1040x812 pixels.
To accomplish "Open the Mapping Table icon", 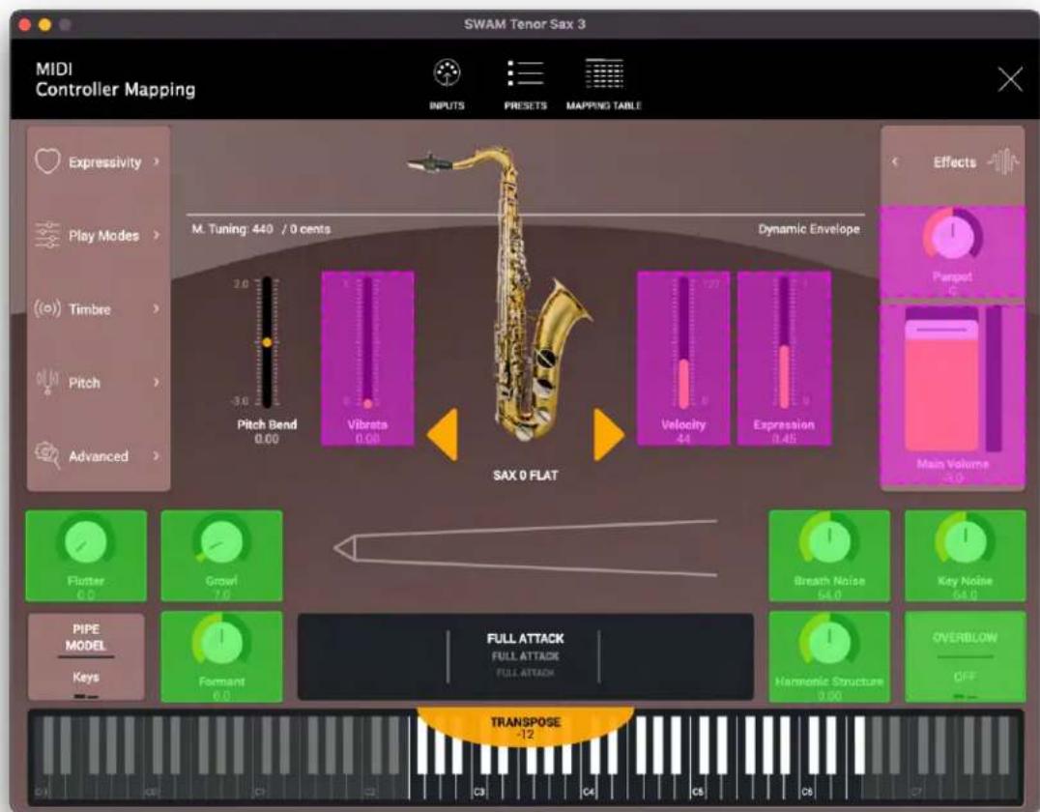I will point(603,72).
